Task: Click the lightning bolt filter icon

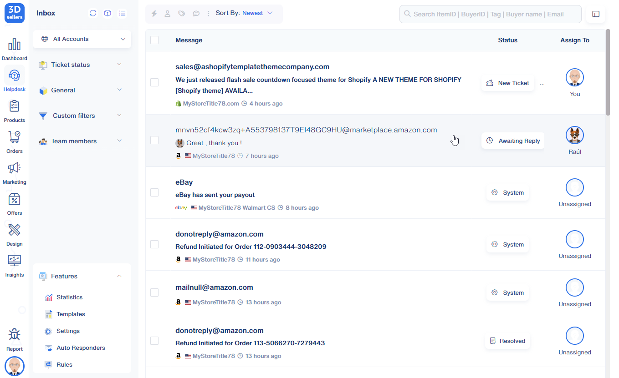Action: point(154,14)
